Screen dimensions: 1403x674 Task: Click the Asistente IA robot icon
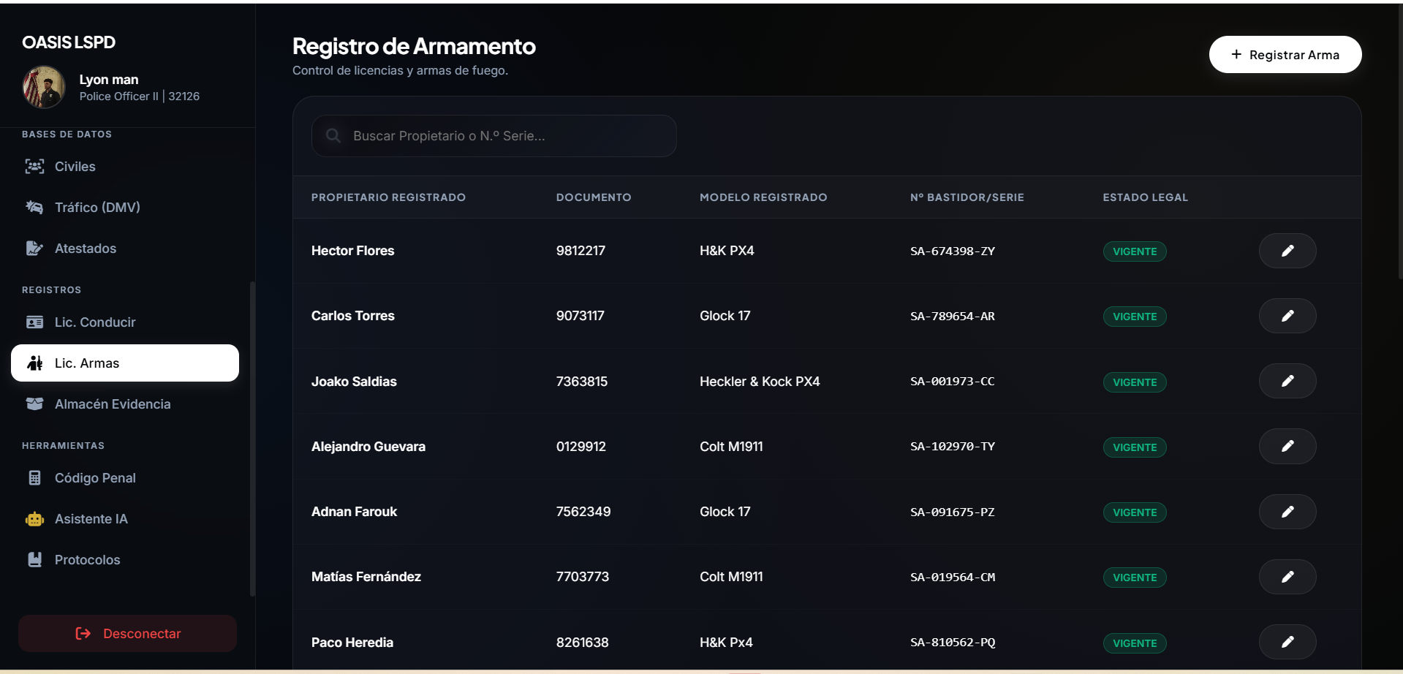(34, 519)
